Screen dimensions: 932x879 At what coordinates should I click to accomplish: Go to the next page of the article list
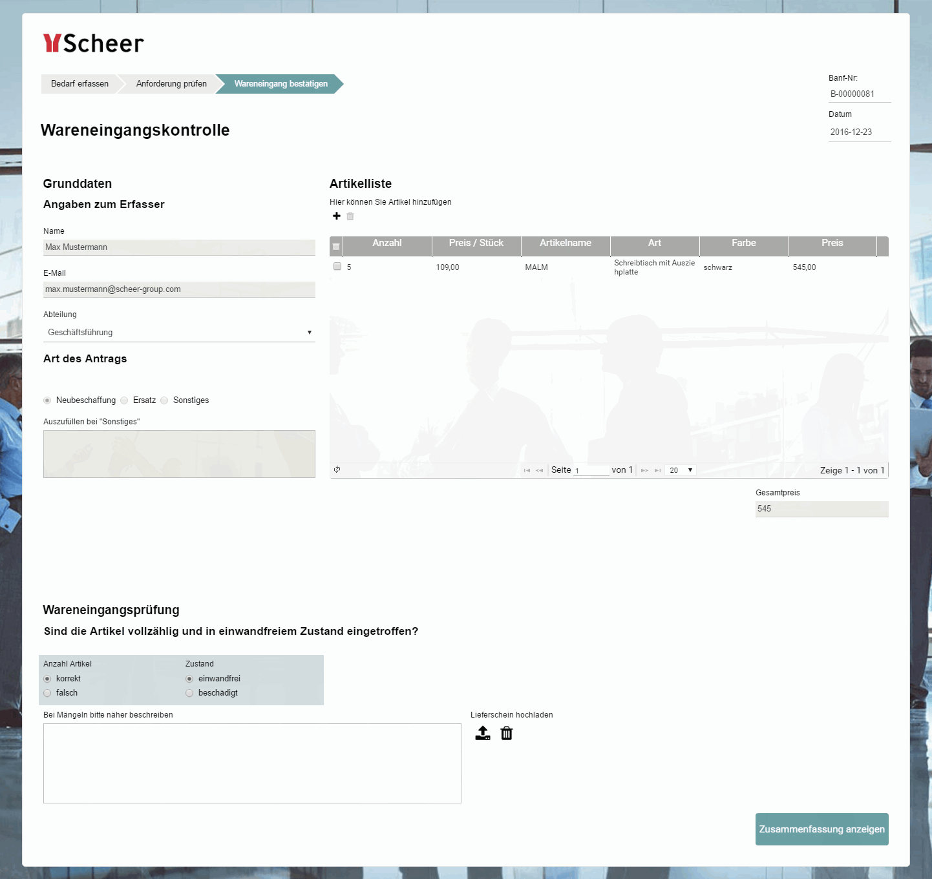click(644, 470)
